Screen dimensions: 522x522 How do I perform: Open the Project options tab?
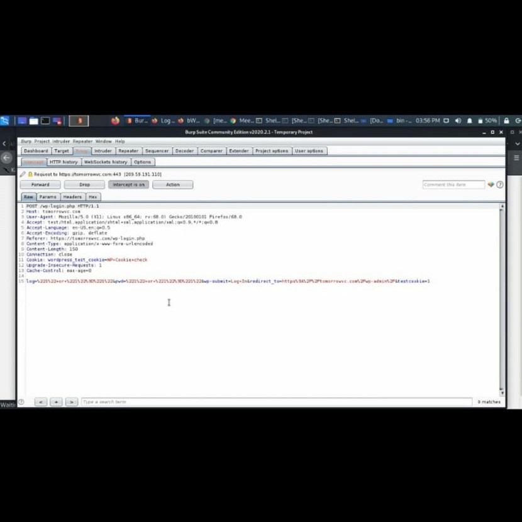272,151
